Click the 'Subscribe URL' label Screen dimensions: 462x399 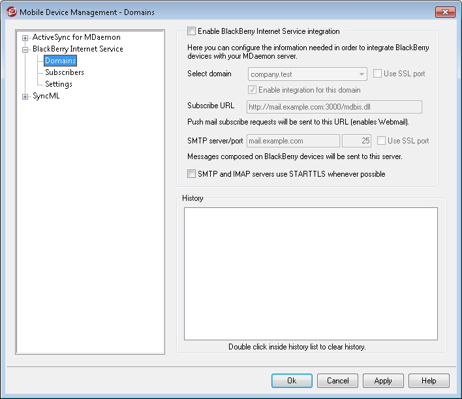(x=211, y=106)
